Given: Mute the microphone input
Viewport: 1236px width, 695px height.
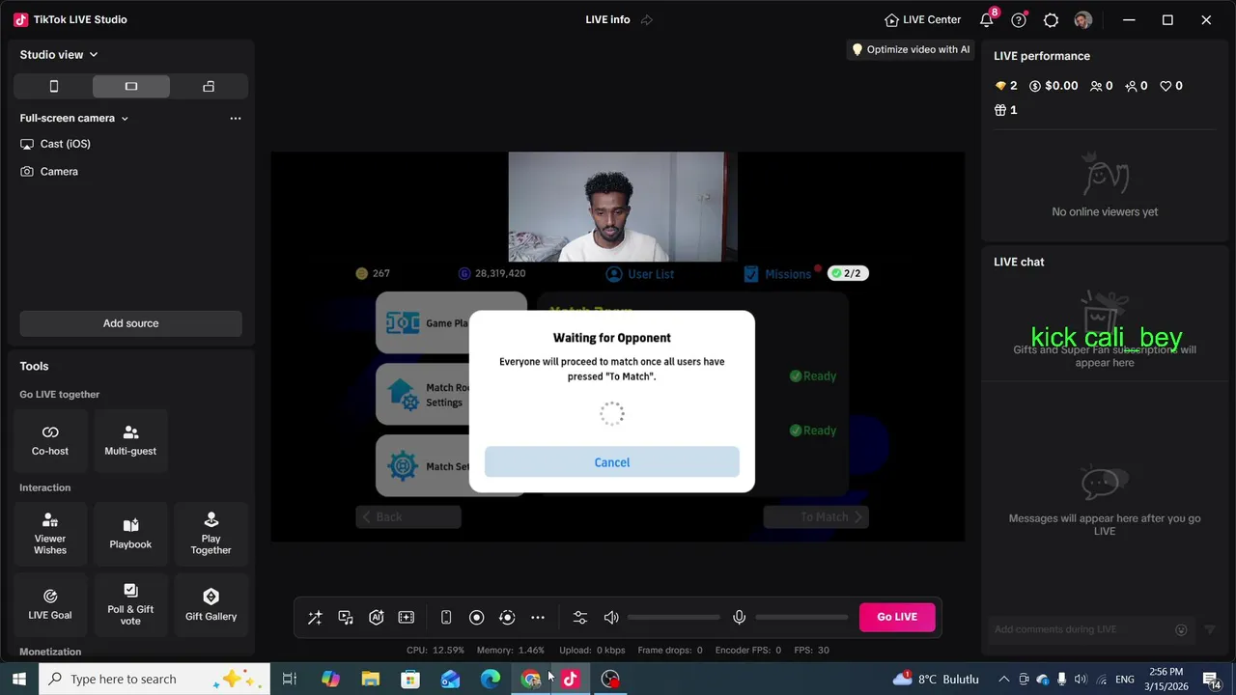Looking at the screenshot, I should click(739, 618).
